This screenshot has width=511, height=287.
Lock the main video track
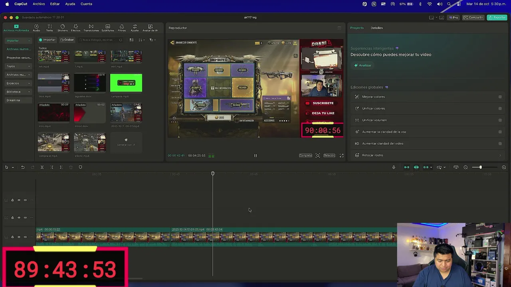[12, 237]
